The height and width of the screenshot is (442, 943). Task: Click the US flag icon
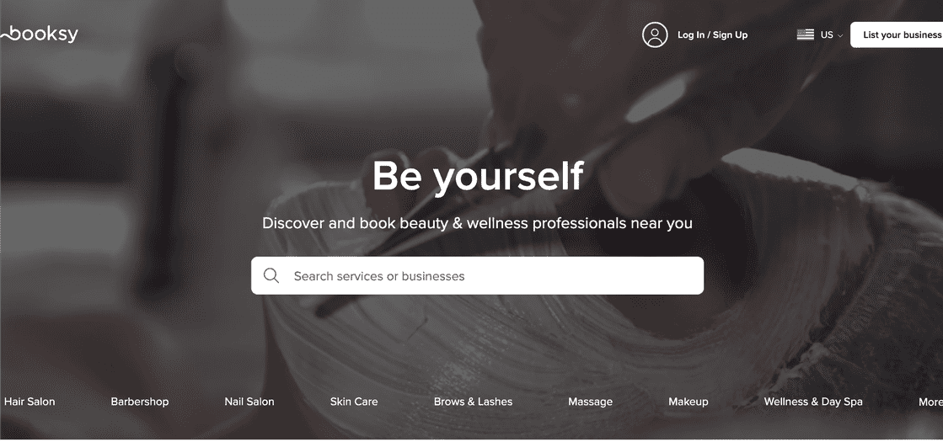click(806, 35)
